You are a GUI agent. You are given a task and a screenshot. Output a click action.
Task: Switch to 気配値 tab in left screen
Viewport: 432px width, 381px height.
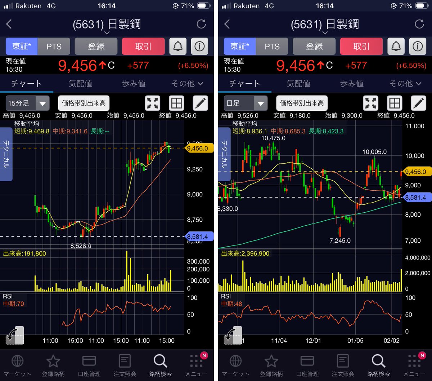pyautogui.click(x=80, y=84)
